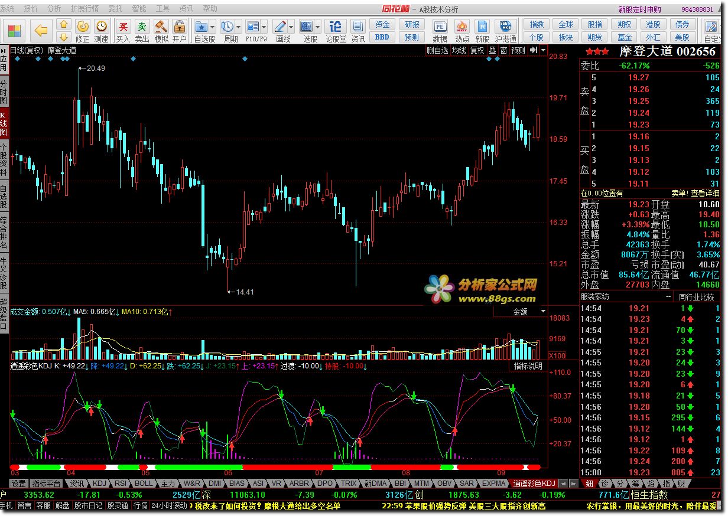Open the 股市日记 status bar item
The image size is (728, 516).
click(88, 505)
